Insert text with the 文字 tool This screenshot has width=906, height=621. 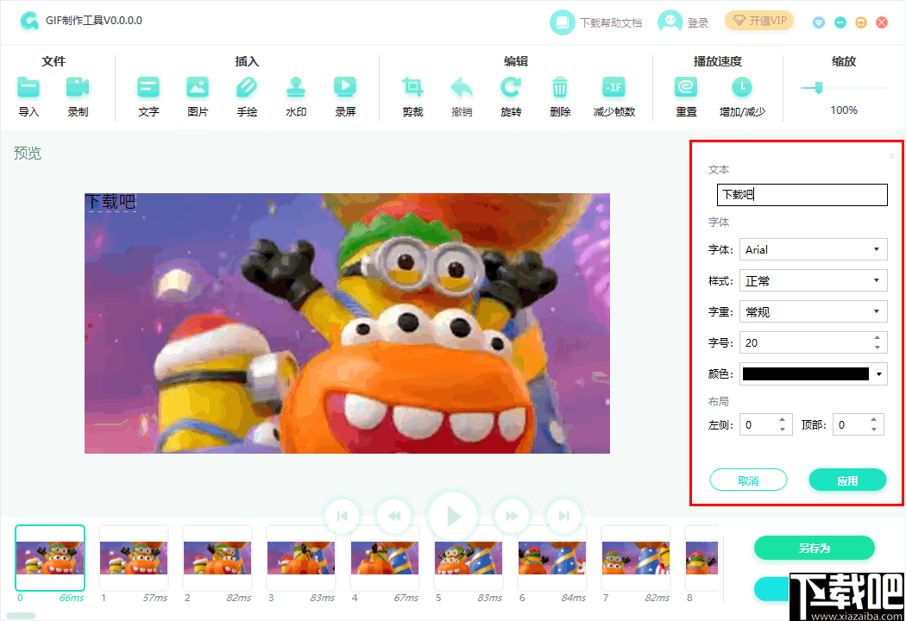pos(148,88)
